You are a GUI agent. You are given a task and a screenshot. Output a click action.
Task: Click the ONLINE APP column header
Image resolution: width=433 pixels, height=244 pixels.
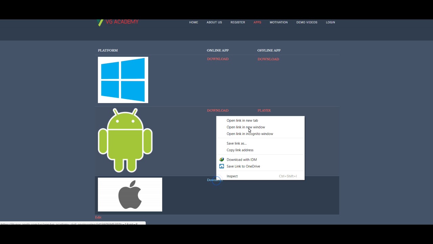click(x=218, y=50)
